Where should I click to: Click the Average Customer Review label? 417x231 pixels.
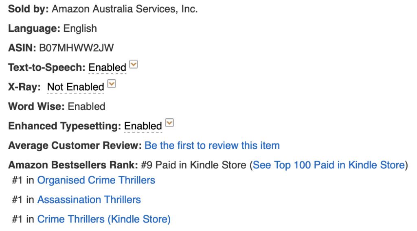[75, 146]
